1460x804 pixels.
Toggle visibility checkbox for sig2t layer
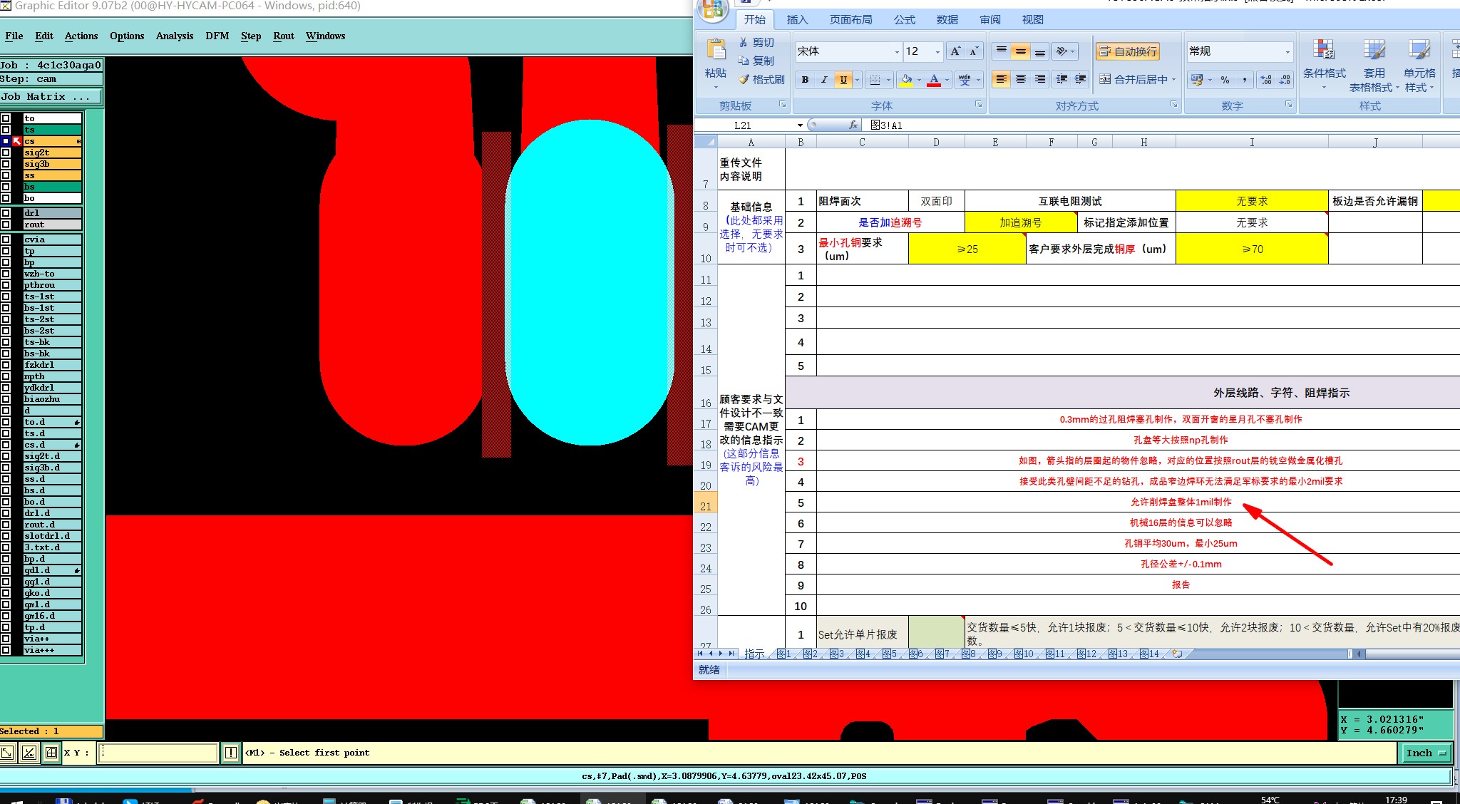[x=6, y=153]
